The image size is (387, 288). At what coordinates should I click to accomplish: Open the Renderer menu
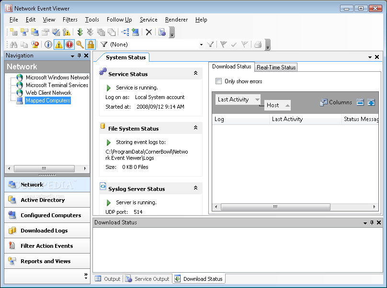click(176, 20)
